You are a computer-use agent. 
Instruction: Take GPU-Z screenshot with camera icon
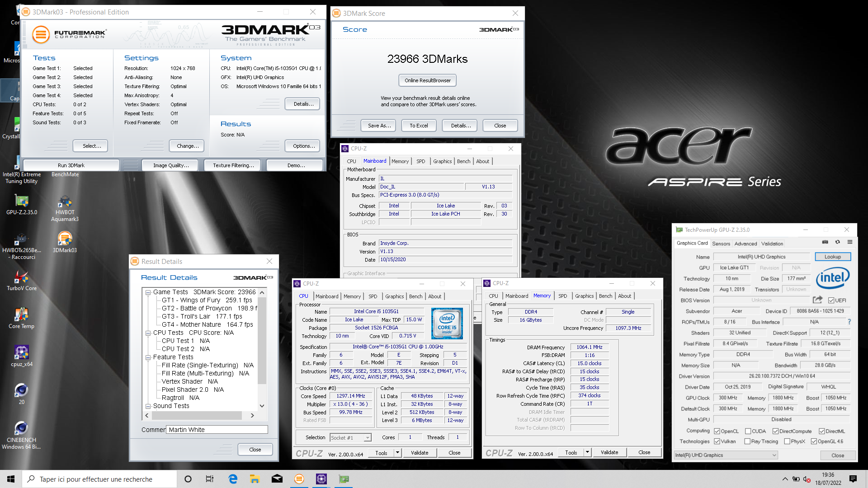point(825,242)
